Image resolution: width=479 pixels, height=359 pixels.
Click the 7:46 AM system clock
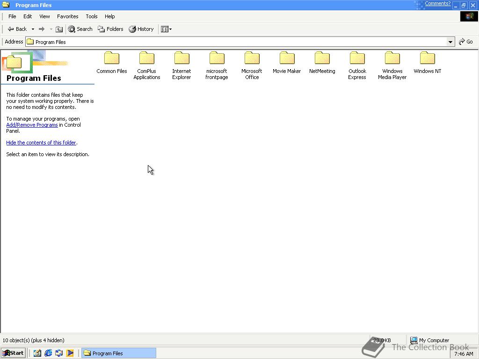464,354
